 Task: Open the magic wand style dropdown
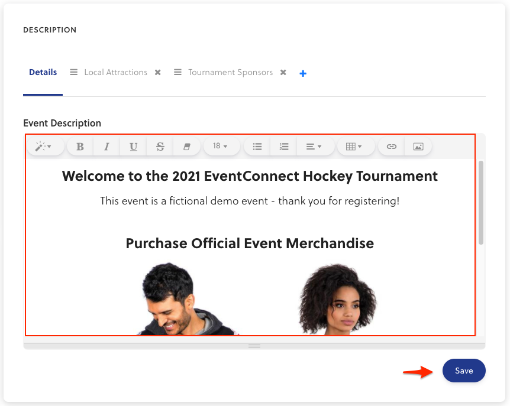44,147
